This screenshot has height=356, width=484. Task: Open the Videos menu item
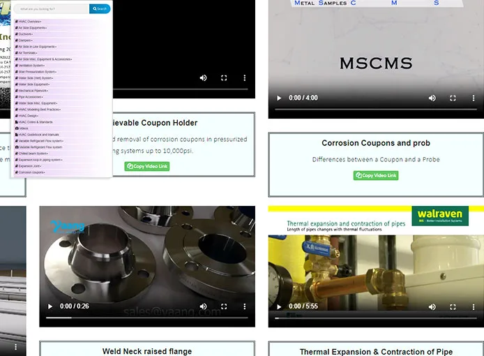click(x=24, y=128)
